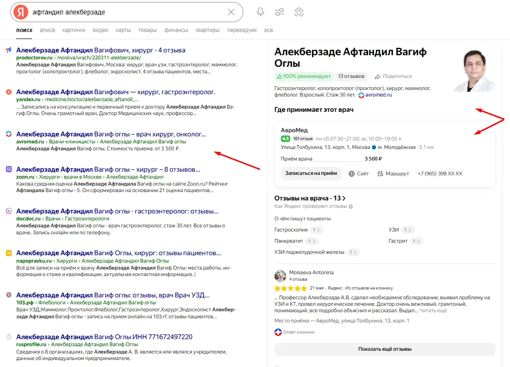The image size is (510, 367).
Task: Click '100% рекомендуют' badge
Action: click(304, 77)
